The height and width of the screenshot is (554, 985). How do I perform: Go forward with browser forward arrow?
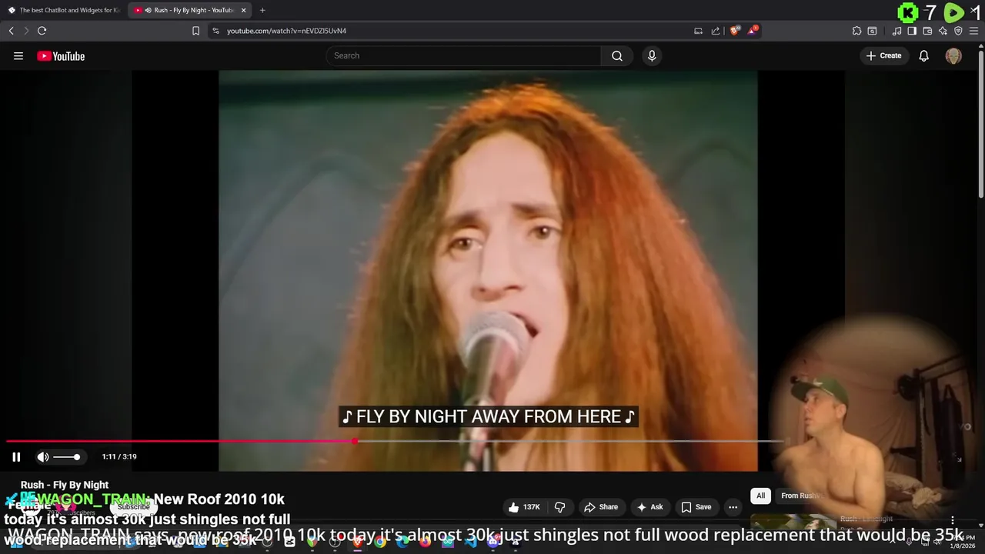click(26, 31)
